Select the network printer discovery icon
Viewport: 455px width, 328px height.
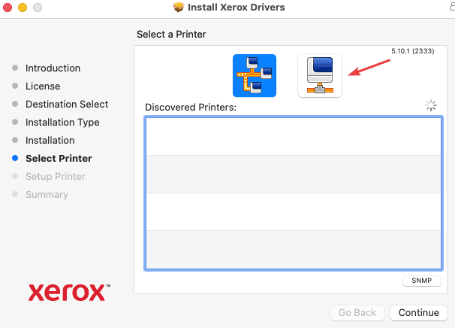tap(255, 76)
